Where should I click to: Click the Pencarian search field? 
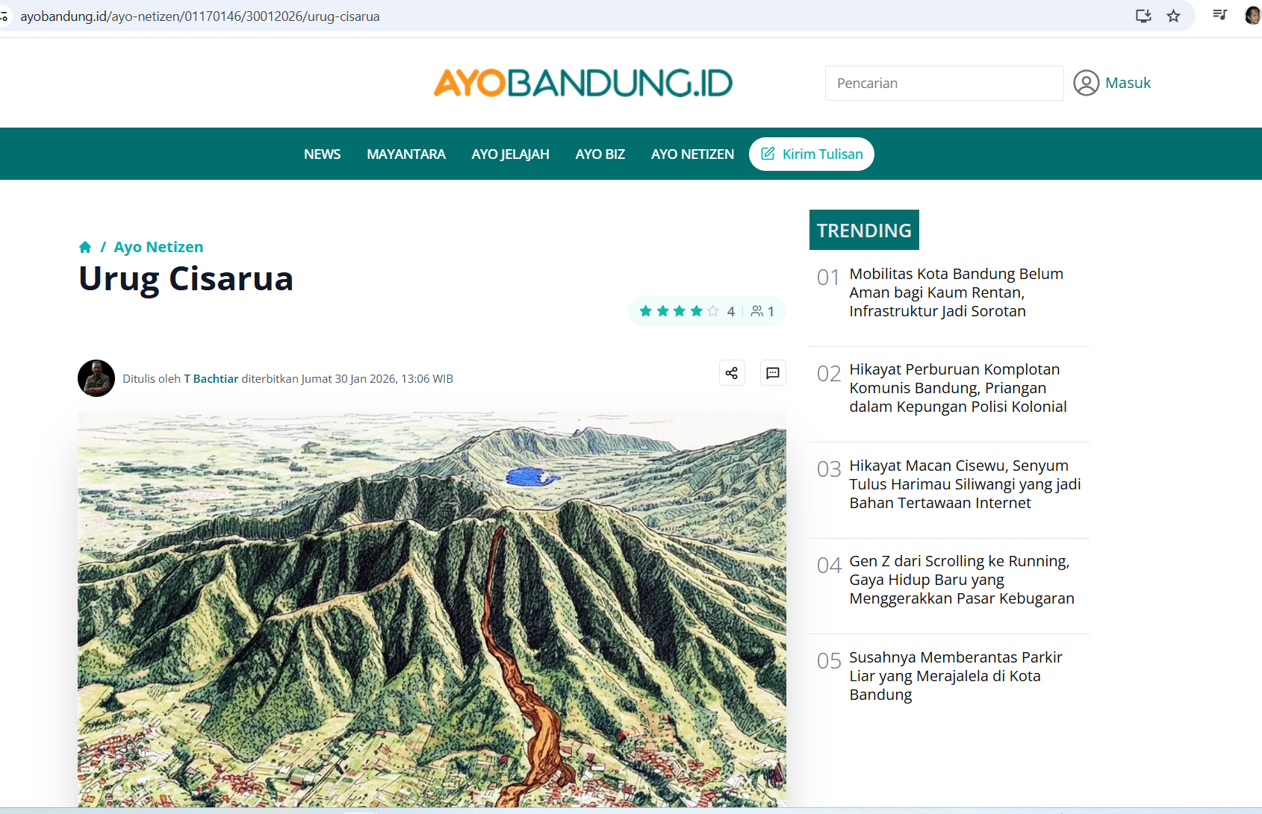[x=944, y=83]
